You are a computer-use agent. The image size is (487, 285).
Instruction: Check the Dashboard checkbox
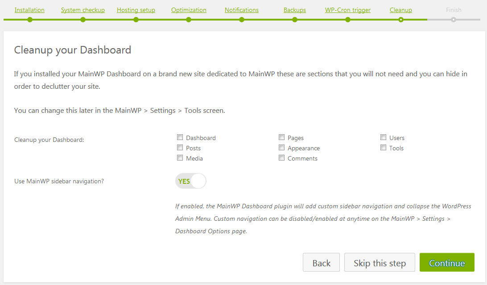tap(180, 137)
